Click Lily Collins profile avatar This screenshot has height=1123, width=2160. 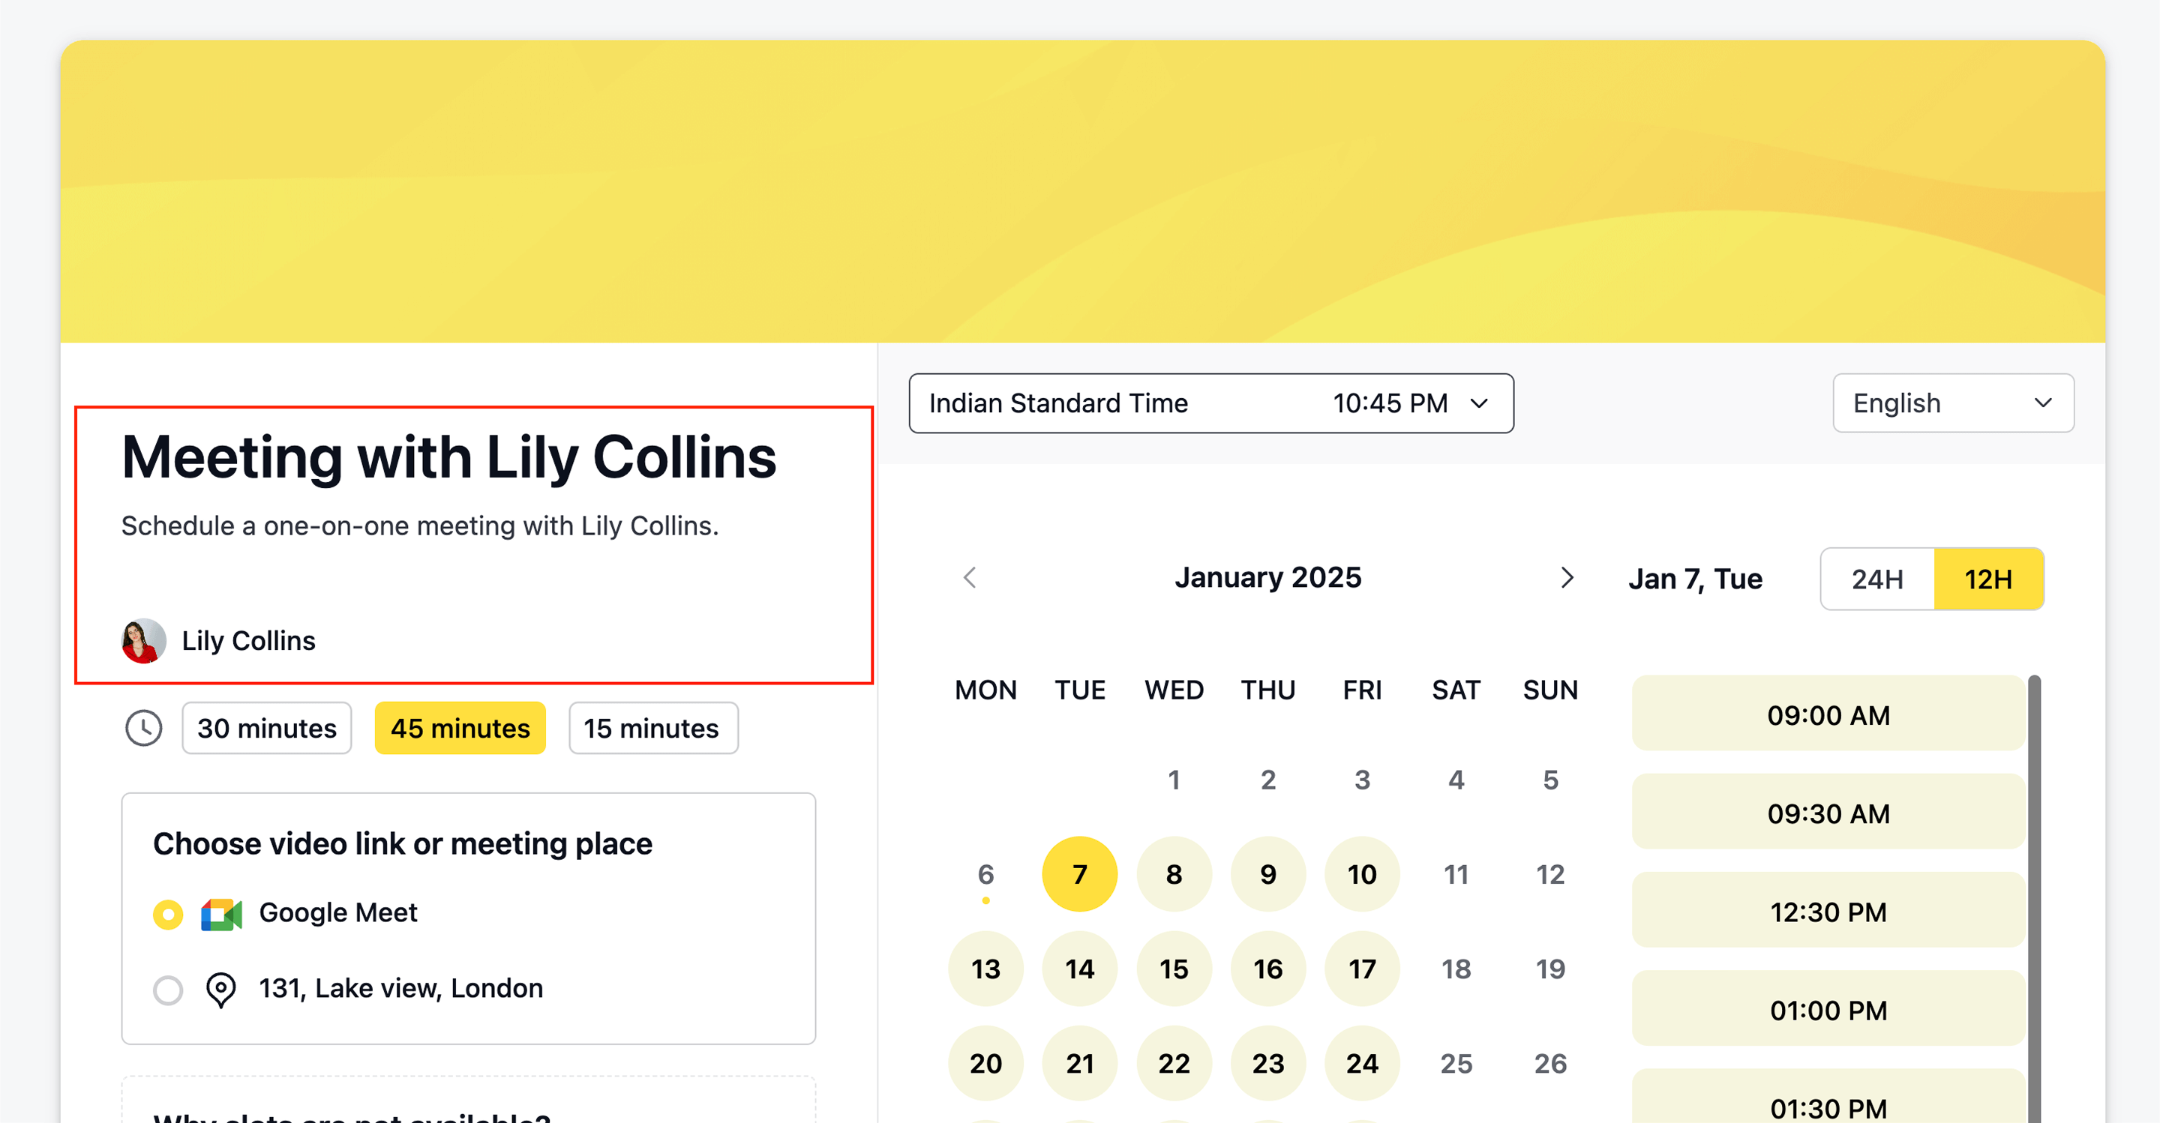(x=143, y=640)
